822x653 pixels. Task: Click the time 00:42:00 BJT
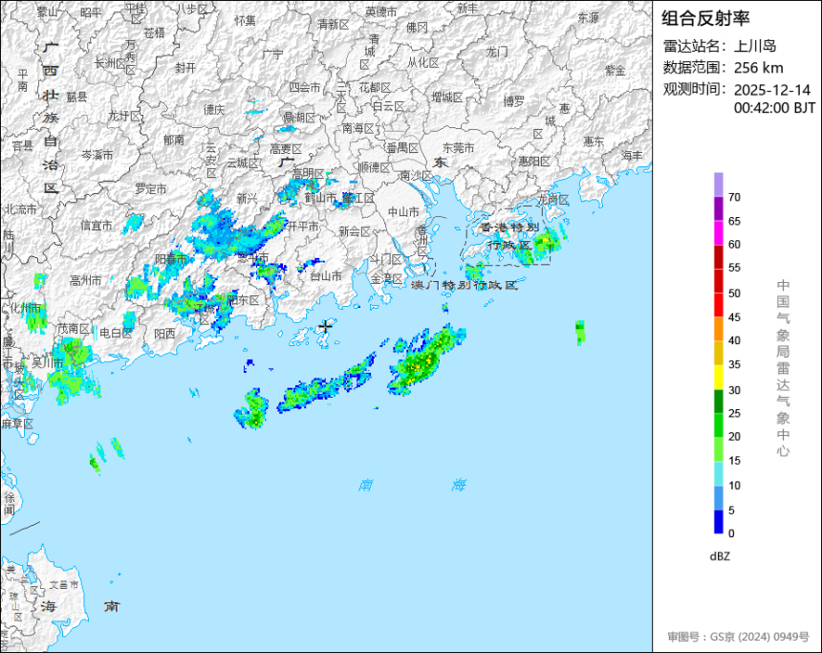click(774, 108)
